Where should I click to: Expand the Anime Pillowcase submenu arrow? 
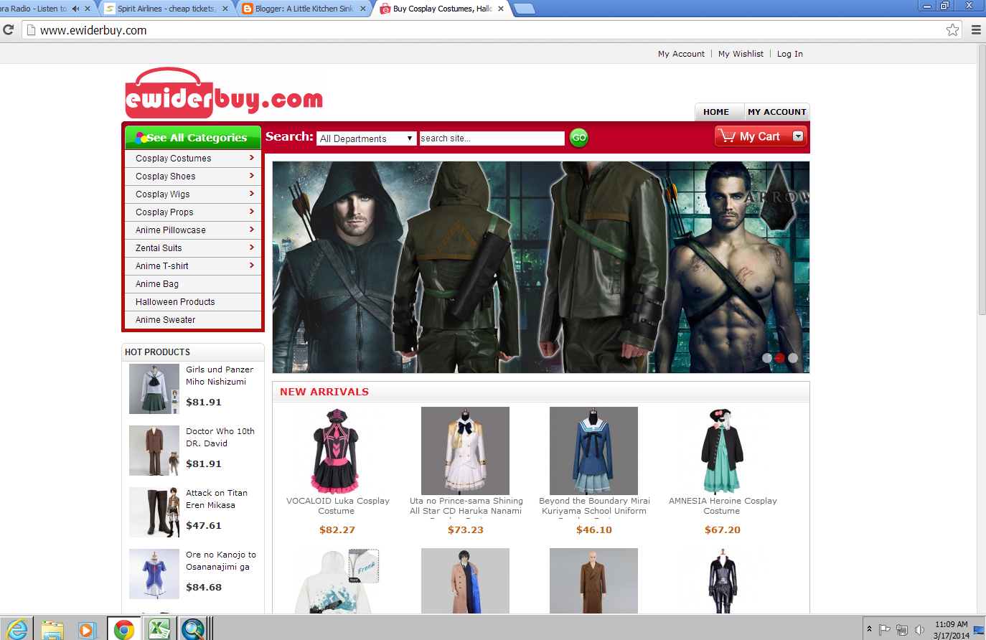252,230
